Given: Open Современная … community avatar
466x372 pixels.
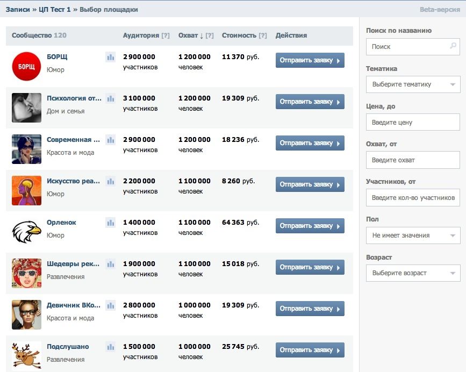Looking at the screenshot, I should pos(26,149).
